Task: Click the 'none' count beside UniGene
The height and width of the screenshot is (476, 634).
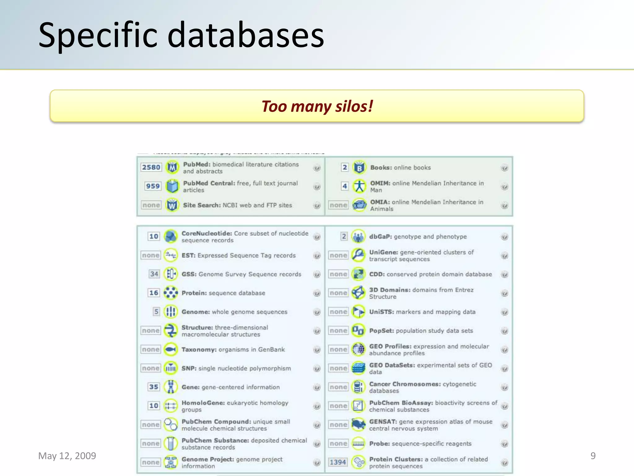Action: [338, 255]
